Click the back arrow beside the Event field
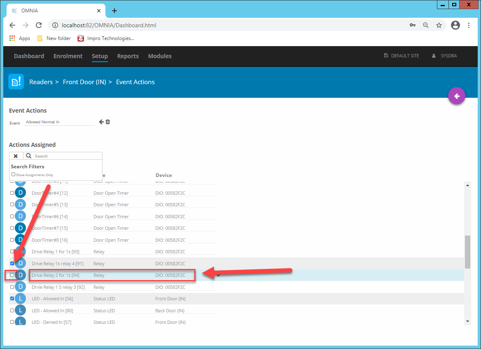Viewport: 481px width, 349px height. click(x=101, y=122)
